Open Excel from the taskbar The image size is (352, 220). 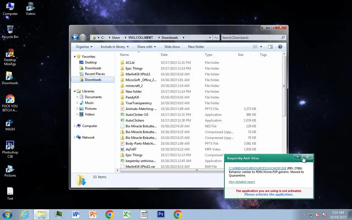click(x=127, y=215)
